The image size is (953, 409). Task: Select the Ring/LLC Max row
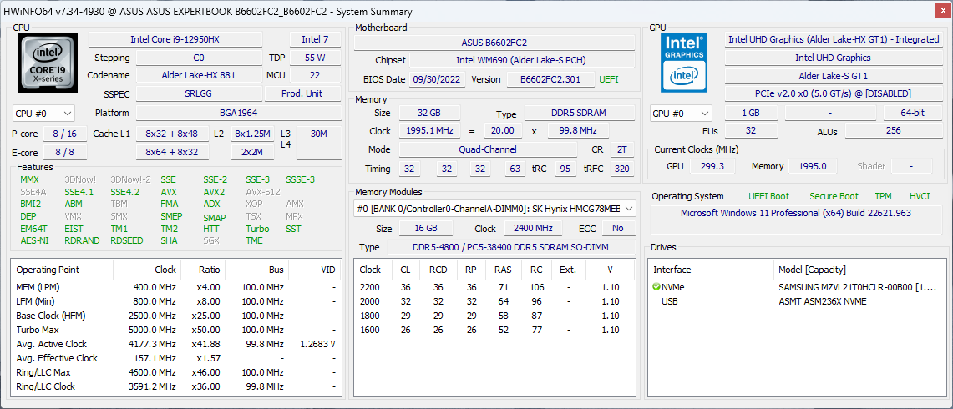click(176, 372)
